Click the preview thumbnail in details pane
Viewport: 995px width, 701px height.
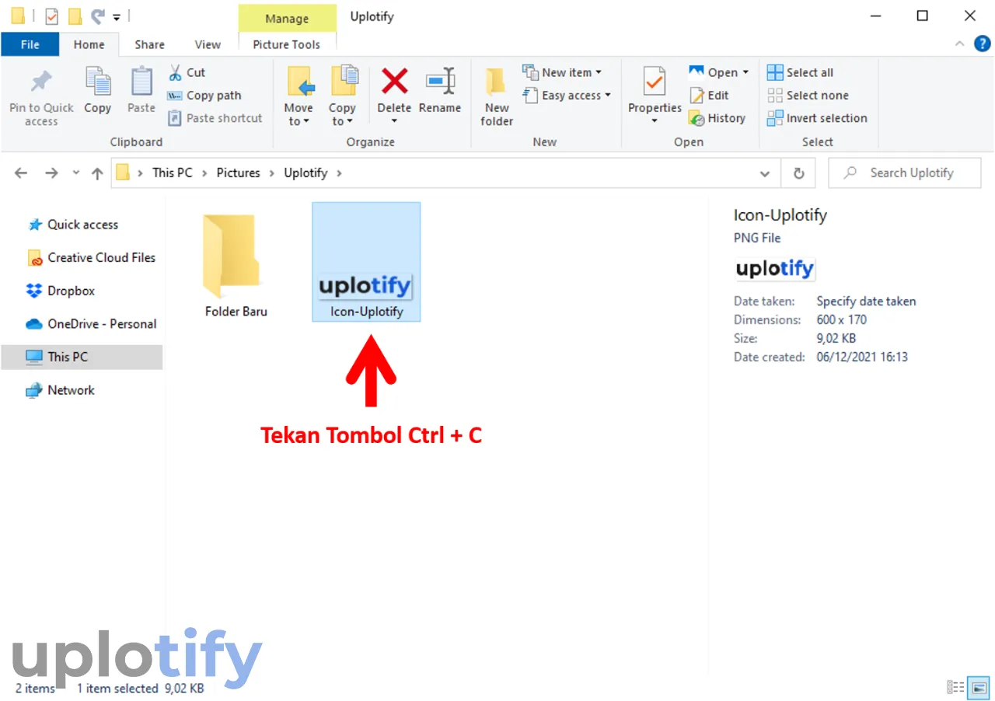click(x=775, y=269)
